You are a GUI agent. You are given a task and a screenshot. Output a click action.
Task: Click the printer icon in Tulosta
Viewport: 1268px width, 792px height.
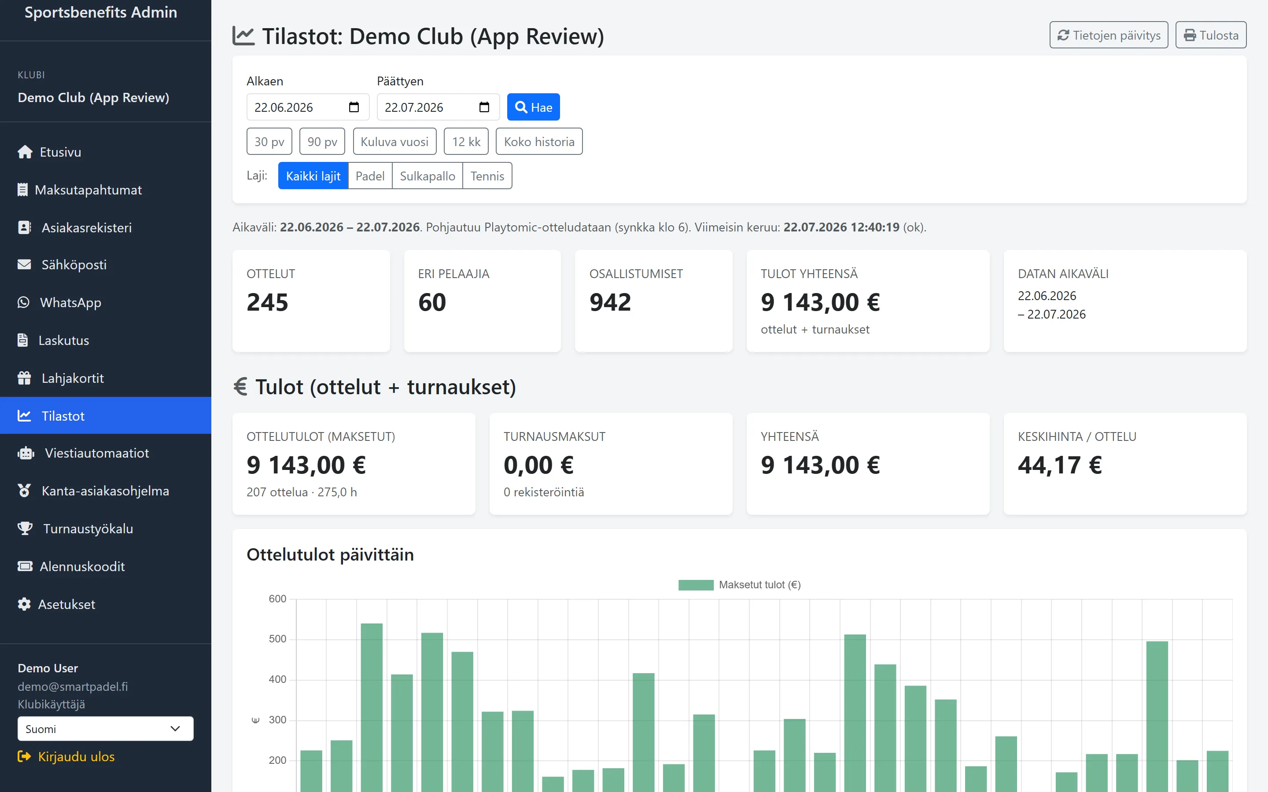click(1190, 35)
